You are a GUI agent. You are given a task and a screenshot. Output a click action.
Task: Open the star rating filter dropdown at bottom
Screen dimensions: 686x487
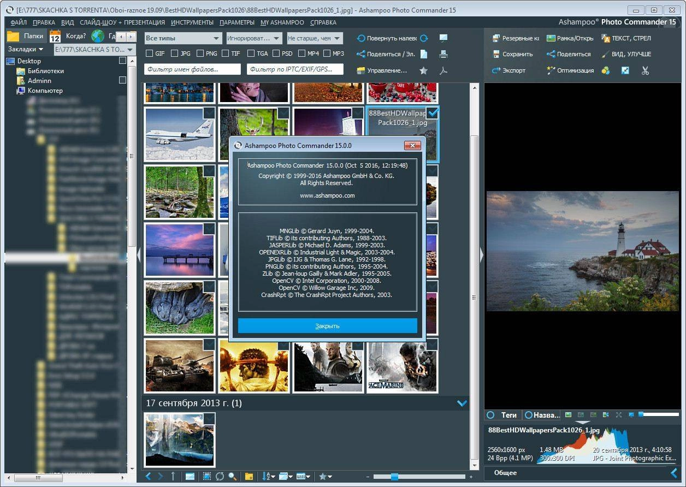click(x=326, y=476)
